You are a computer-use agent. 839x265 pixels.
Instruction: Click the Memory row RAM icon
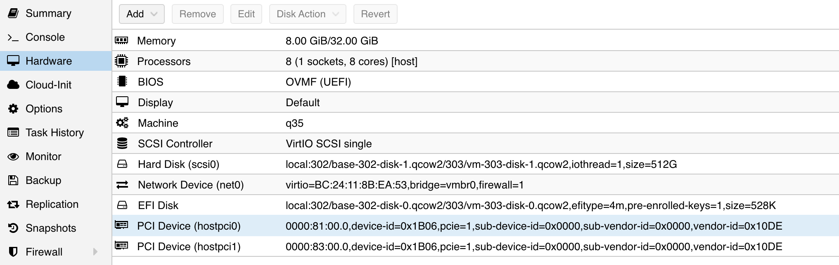tap(121, 40)
